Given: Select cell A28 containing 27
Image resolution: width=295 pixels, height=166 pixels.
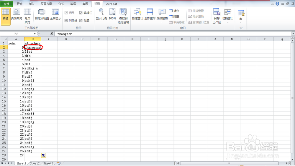Looking at the screenshot, I should pos(16,155).
